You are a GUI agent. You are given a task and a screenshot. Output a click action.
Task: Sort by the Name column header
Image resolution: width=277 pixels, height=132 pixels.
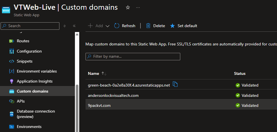click(94, 73)
